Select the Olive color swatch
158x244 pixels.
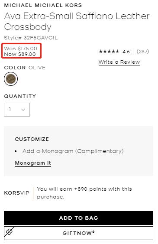point(11,79)
